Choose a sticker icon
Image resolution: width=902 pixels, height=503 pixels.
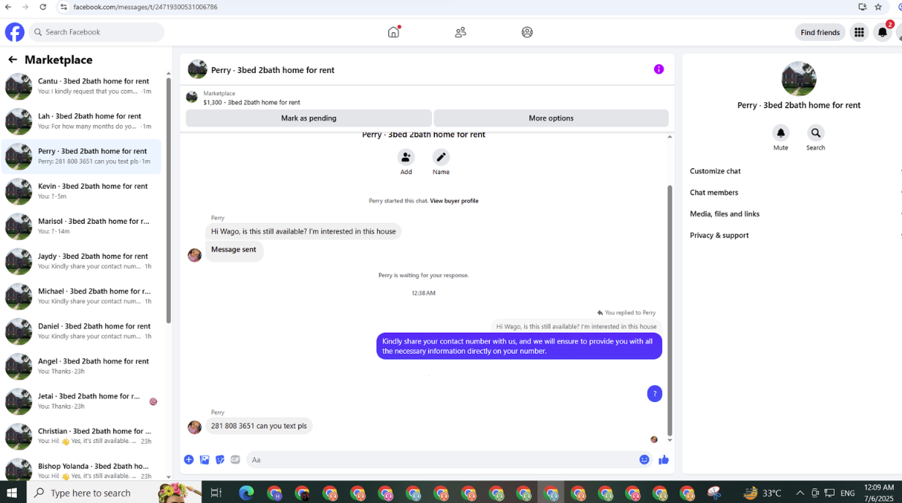(220, 460)
